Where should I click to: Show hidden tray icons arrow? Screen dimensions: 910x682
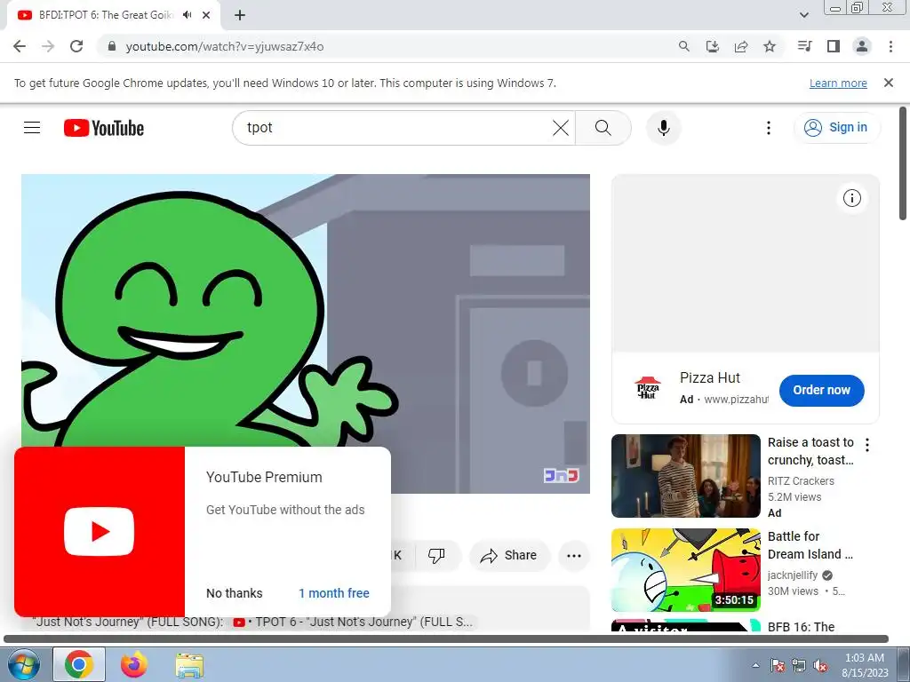pyautogui.click(x=755, y=665)
